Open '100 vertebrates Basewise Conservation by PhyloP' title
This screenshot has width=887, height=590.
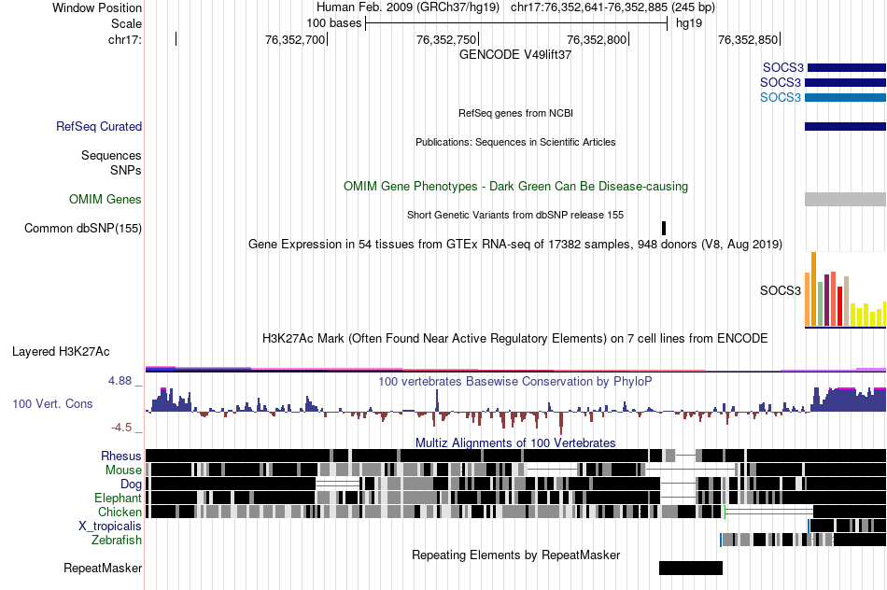click(x=515, y=381)
